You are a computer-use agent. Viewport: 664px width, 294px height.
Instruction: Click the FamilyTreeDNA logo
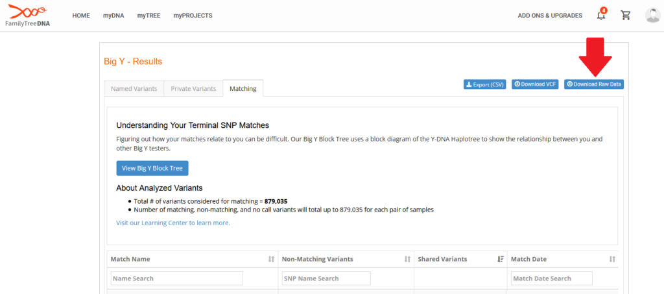click(x=27, y=16)
